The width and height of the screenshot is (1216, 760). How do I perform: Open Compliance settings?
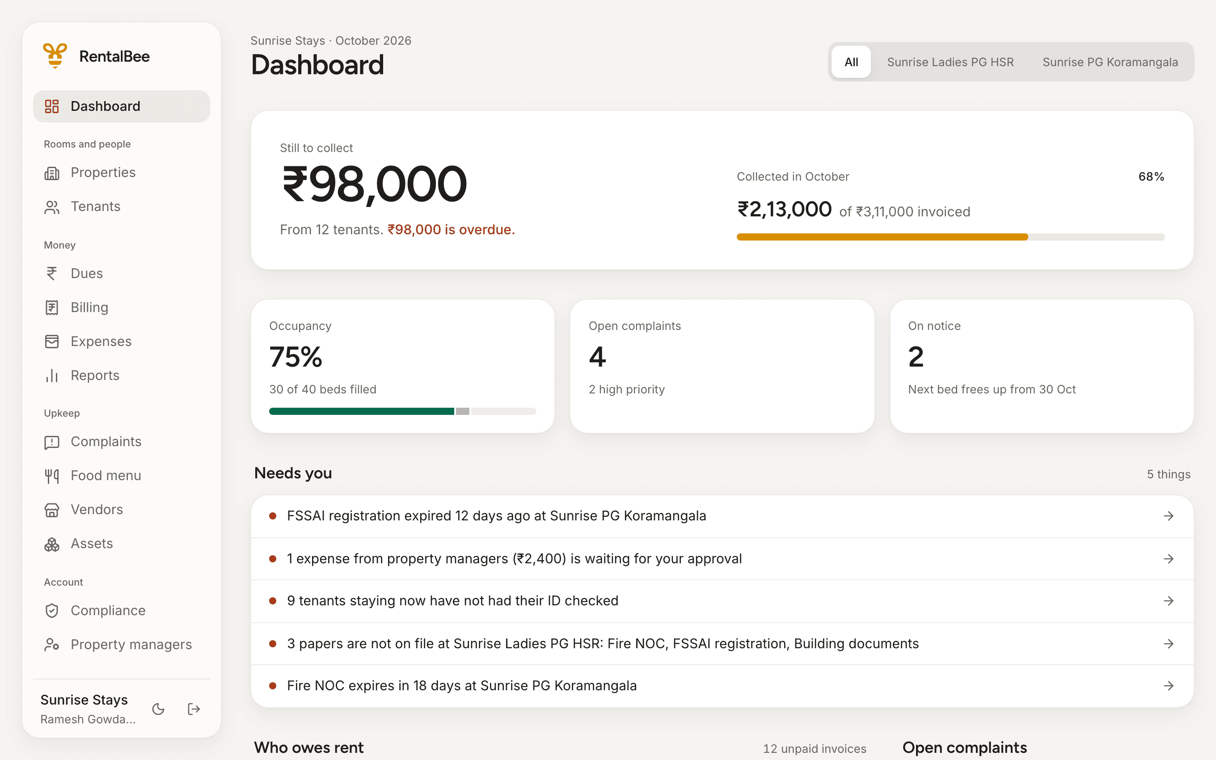pos(122,611)
